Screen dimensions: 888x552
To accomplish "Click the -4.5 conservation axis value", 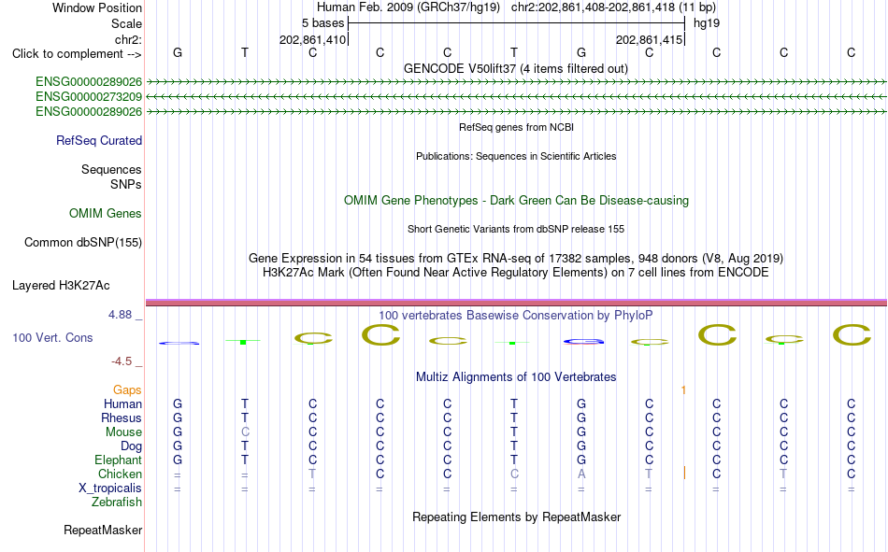I will pyautogui.click(x=122, y=361).
